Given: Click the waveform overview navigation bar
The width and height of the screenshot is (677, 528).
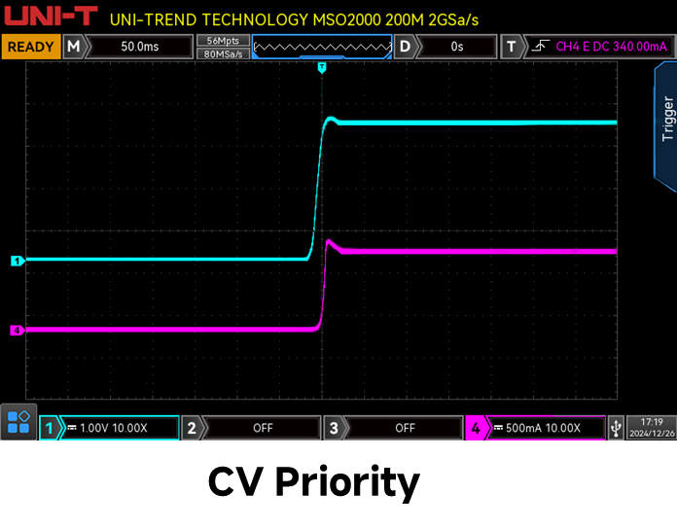Looking at the screenshot, I should pos(322,46).
